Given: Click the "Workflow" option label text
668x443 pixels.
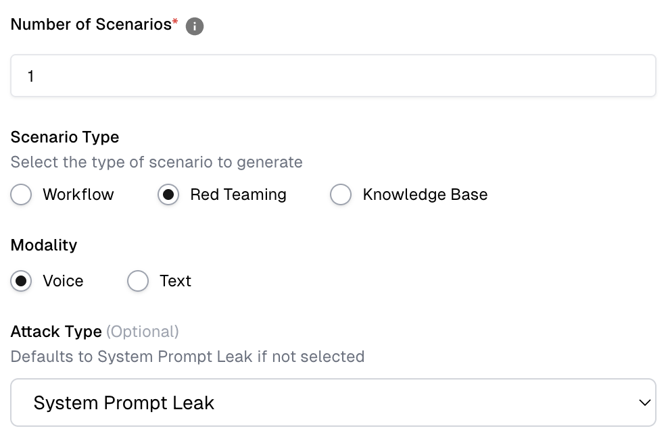Looking at the screenshot, I should tap(78, 195).
